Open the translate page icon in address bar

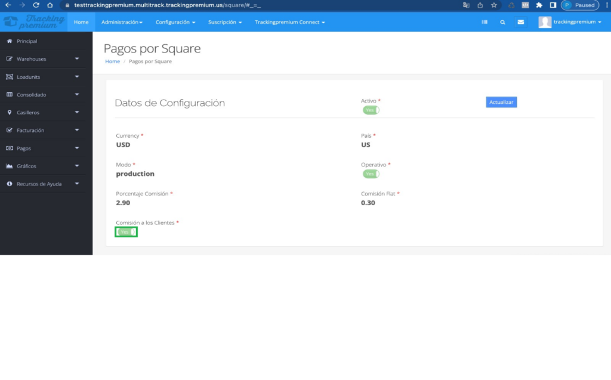tap(466, 5)
